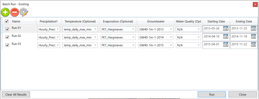Open calendar for Run 02 starting date
Screen dimensions: 259x99
226,37
